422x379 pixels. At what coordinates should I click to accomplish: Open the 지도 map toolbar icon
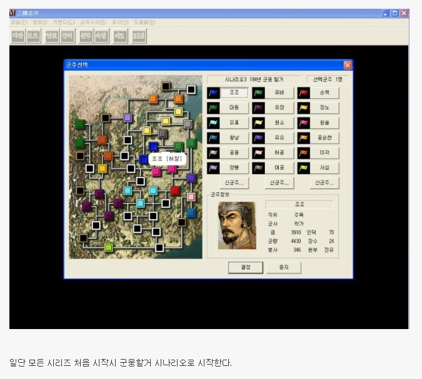point(120,36)
